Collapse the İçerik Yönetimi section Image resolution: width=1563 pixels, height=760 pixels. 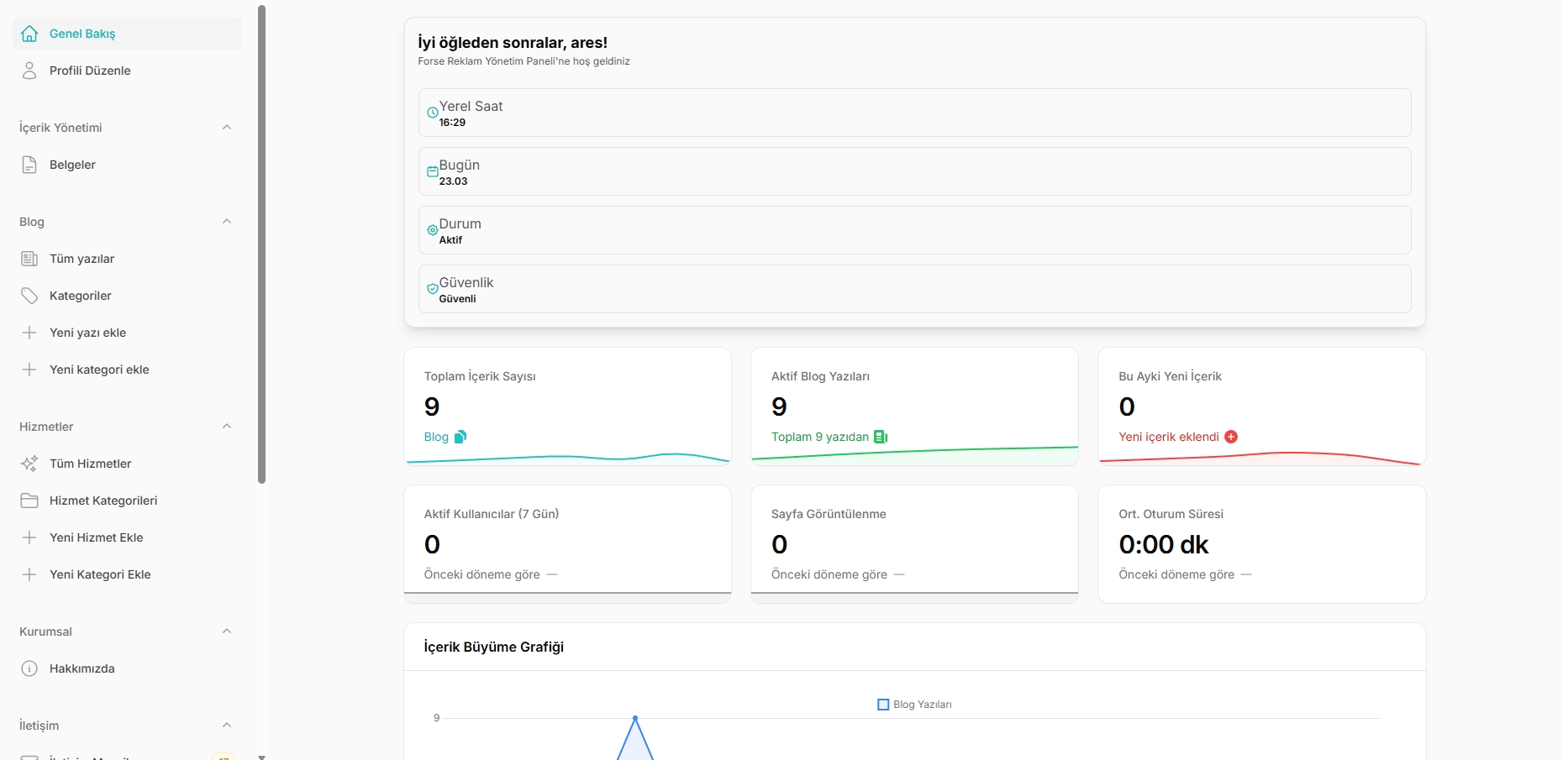226,128
